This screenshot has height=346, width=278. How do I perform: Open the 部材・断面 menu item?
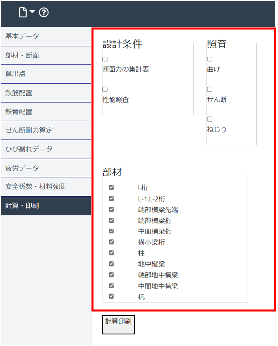pyautogui.click(x=46, y=56)
